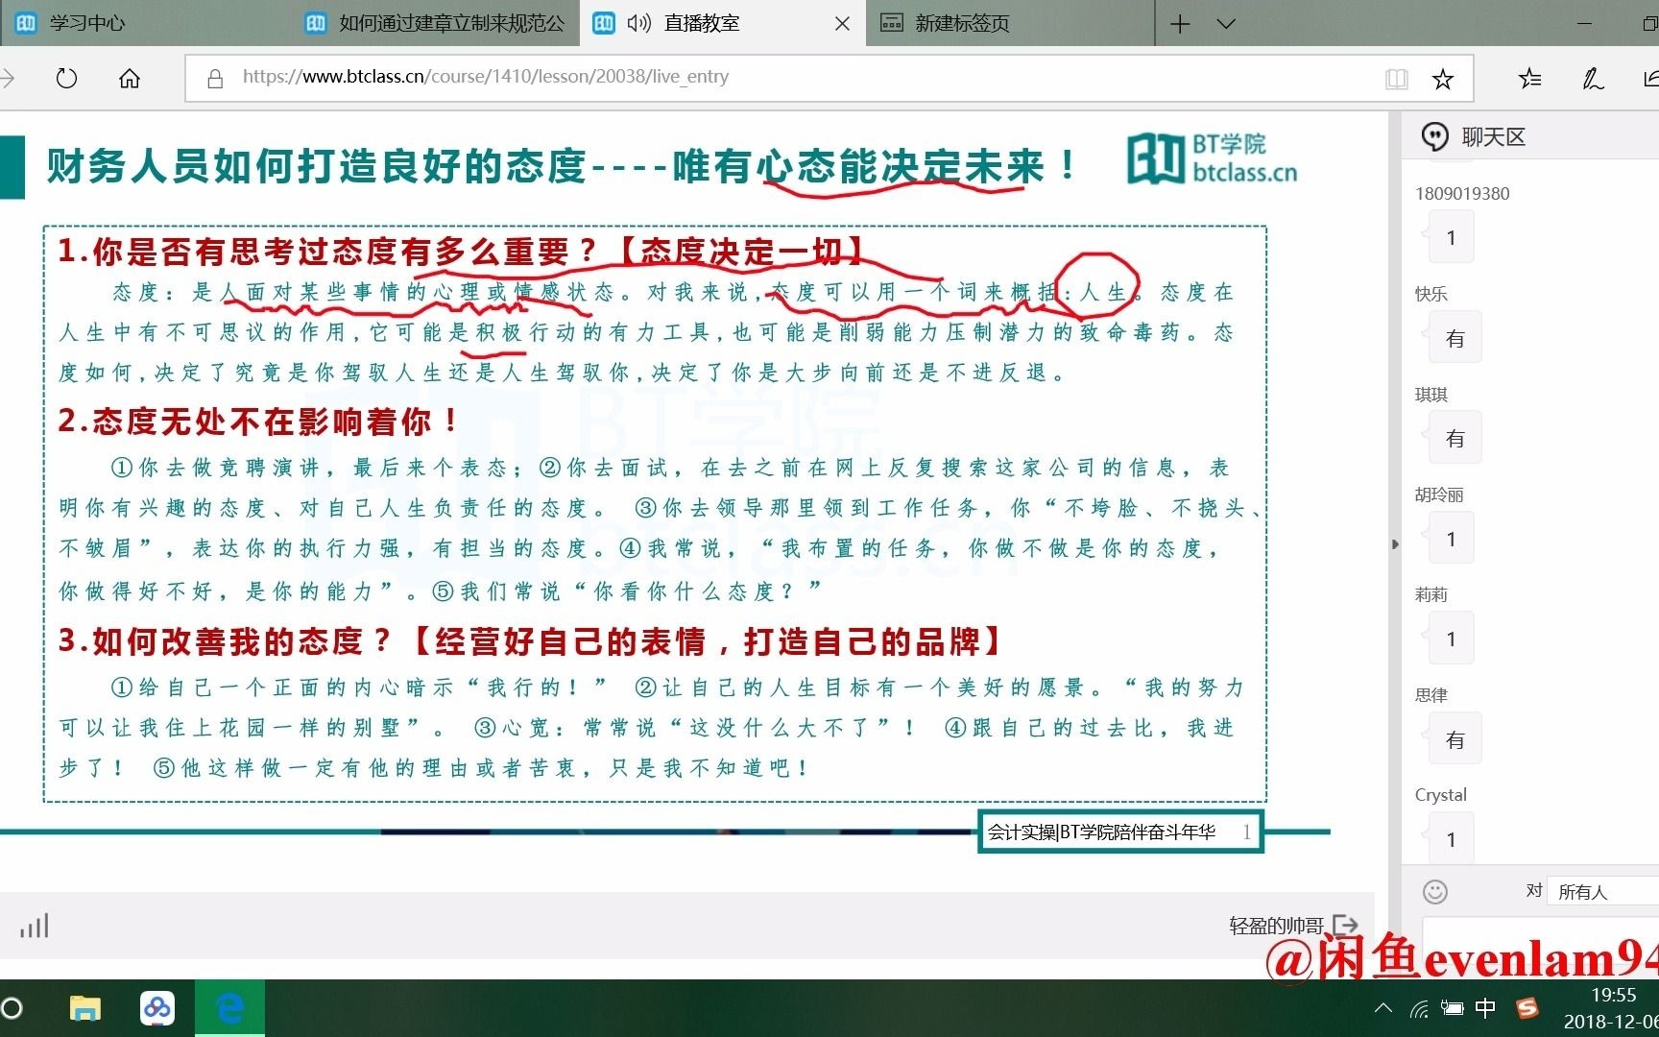Image resolution: width=1659 pixels, height=1037 pixels.
Task: Add notes with the pen icon
Action: pos(1594,79)
